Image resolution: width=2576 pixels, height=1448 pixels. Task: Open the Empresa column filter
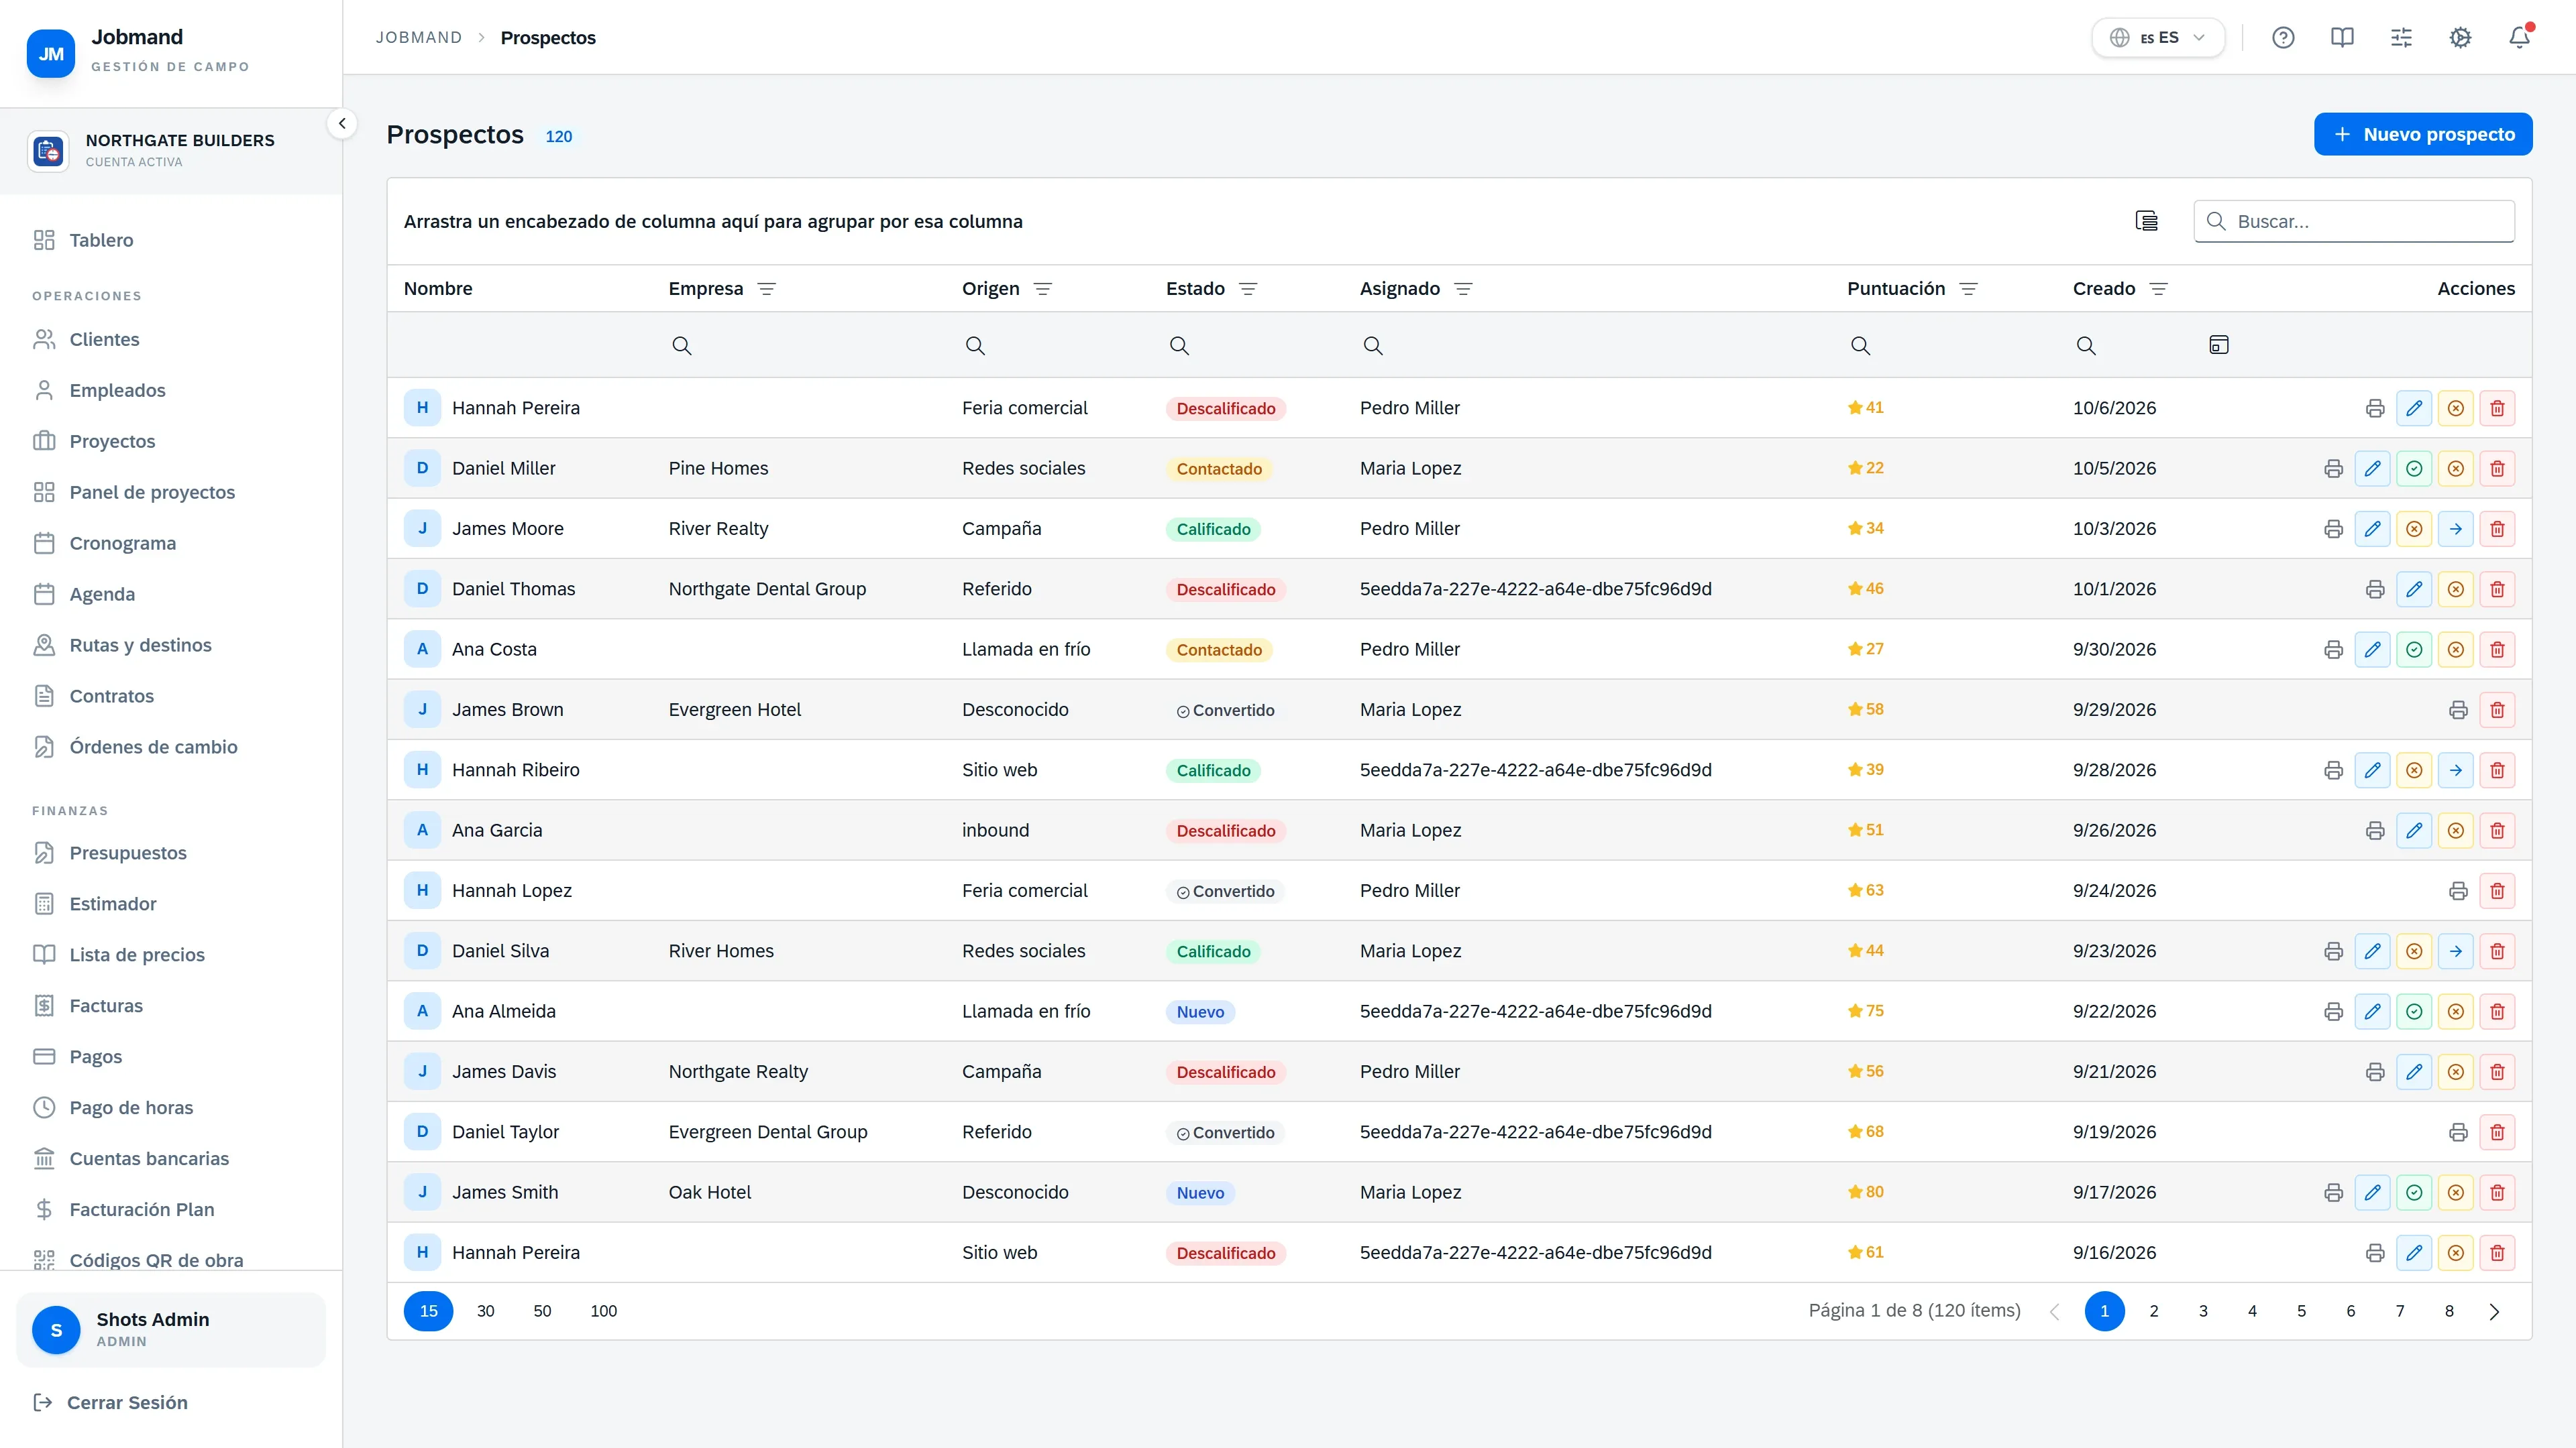767,289
